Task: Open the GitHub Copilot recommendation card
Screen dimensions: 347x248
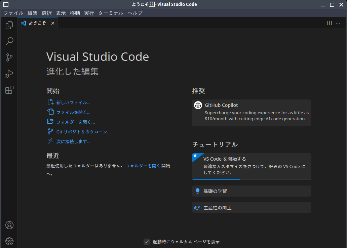Action: [252, 113]
